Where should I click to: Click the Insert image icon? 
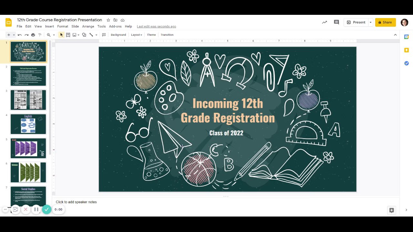coord(75,35)
